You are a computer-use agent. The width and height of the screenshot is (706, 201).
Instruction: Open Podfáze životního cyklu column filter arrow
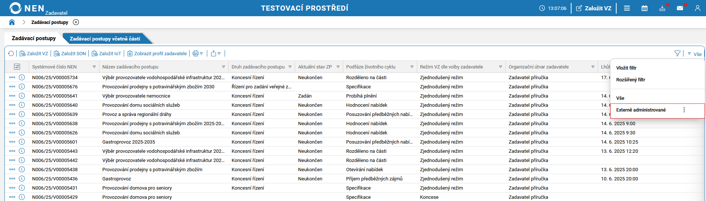pyautogui.click(x=412, y=67)
